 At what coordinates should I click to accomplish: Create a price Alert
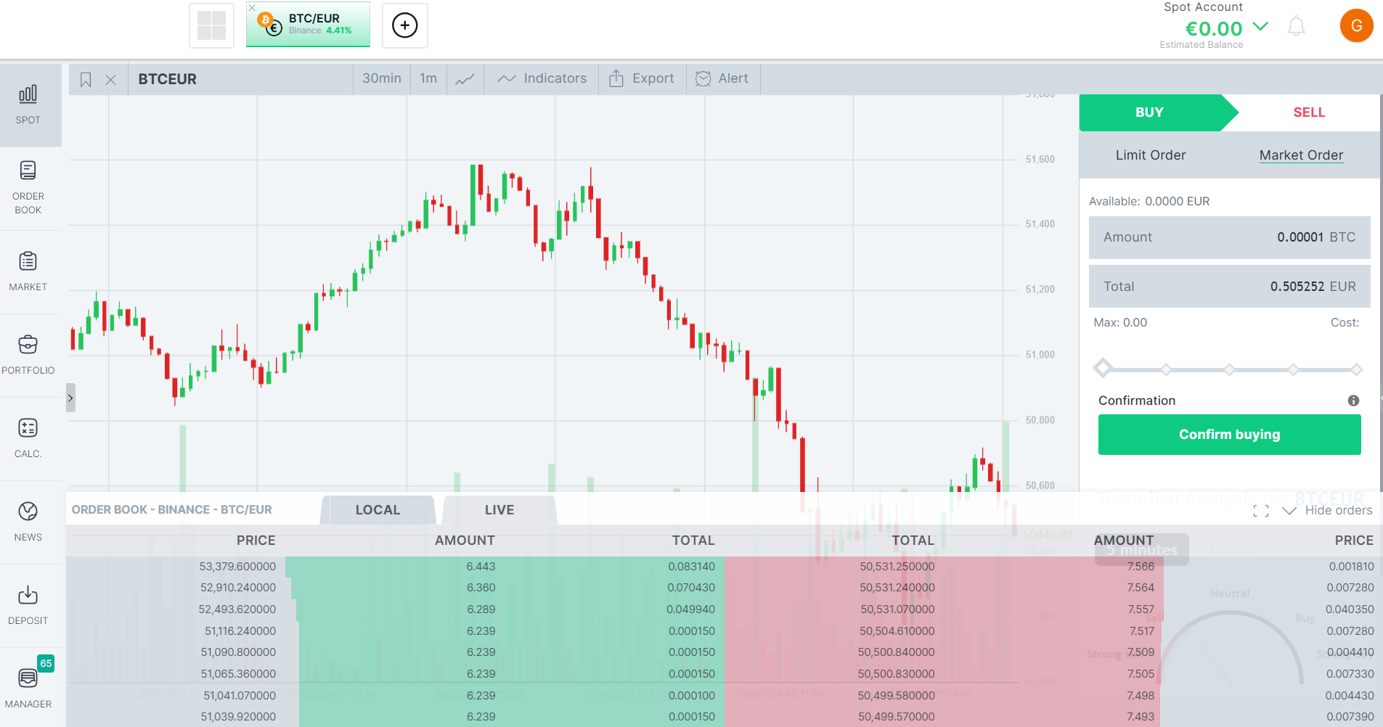tap(722, 78)
